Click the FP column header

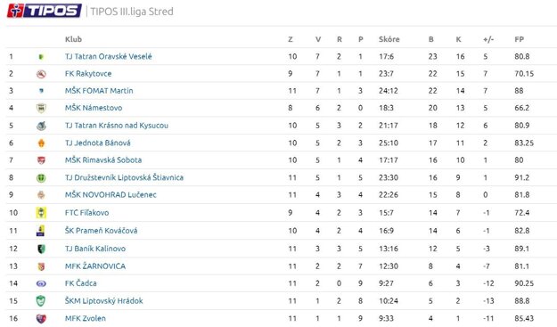(519, 39)
